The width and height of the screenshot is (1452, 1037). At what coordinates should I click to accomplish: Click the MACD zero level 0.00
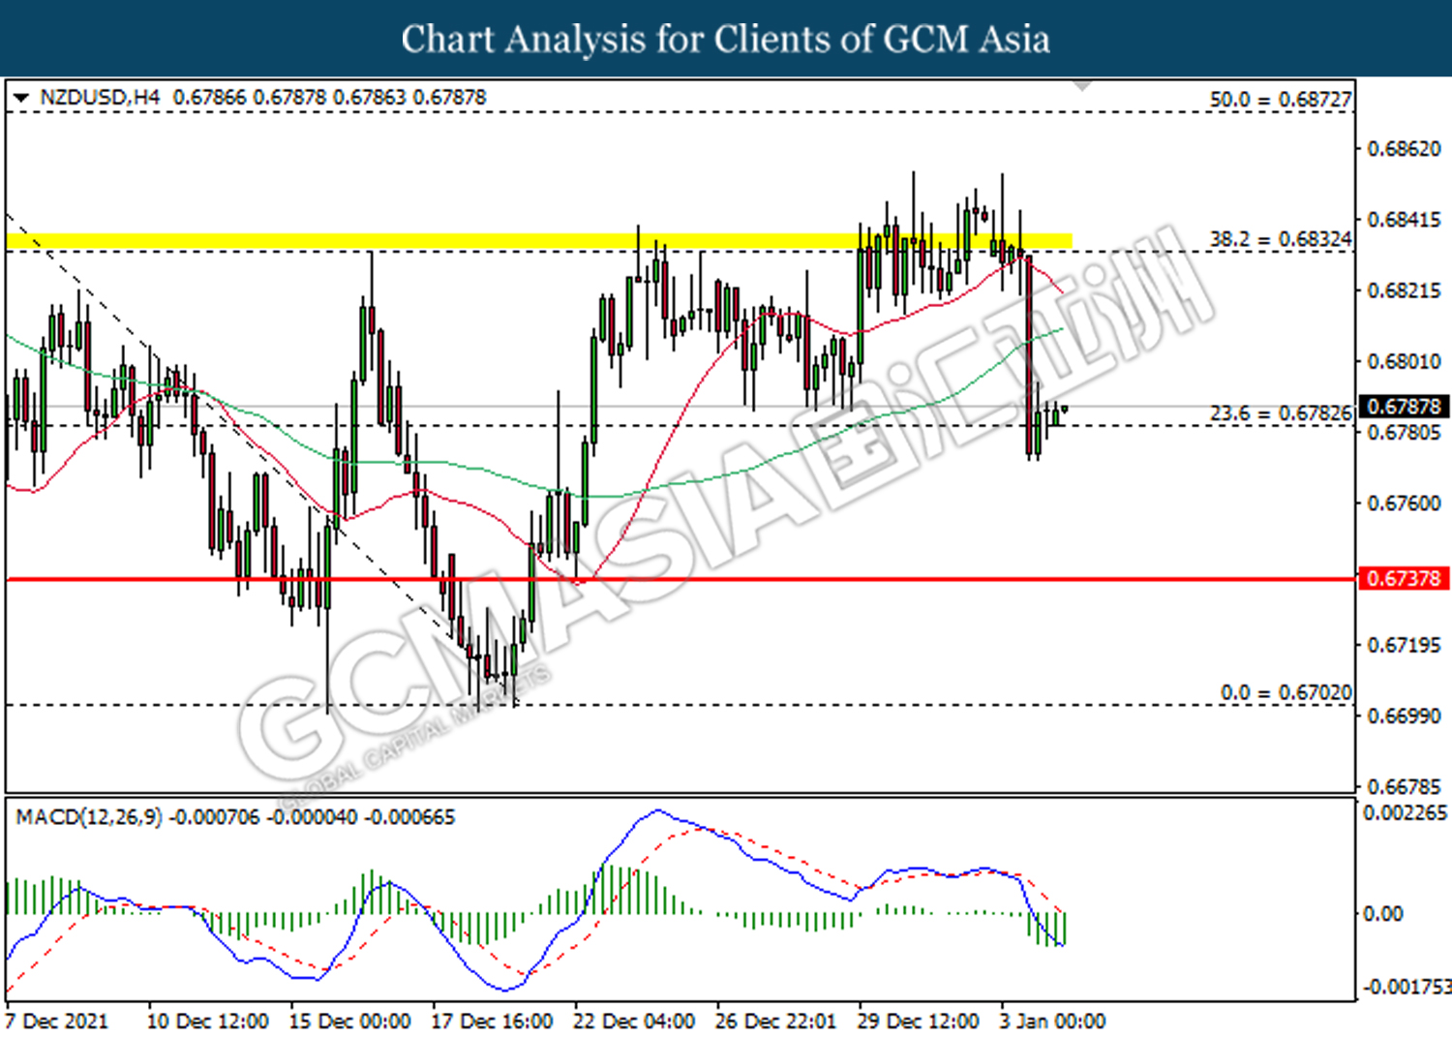tap(1382, 914)
